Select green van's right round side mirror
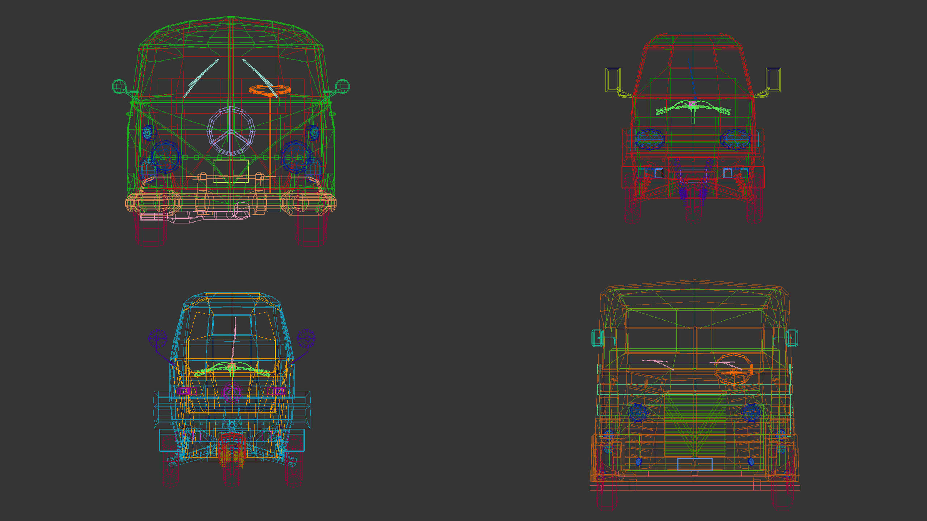Image resolution: width=927 pixels, height=521 pixels. [x=343, y=86]
